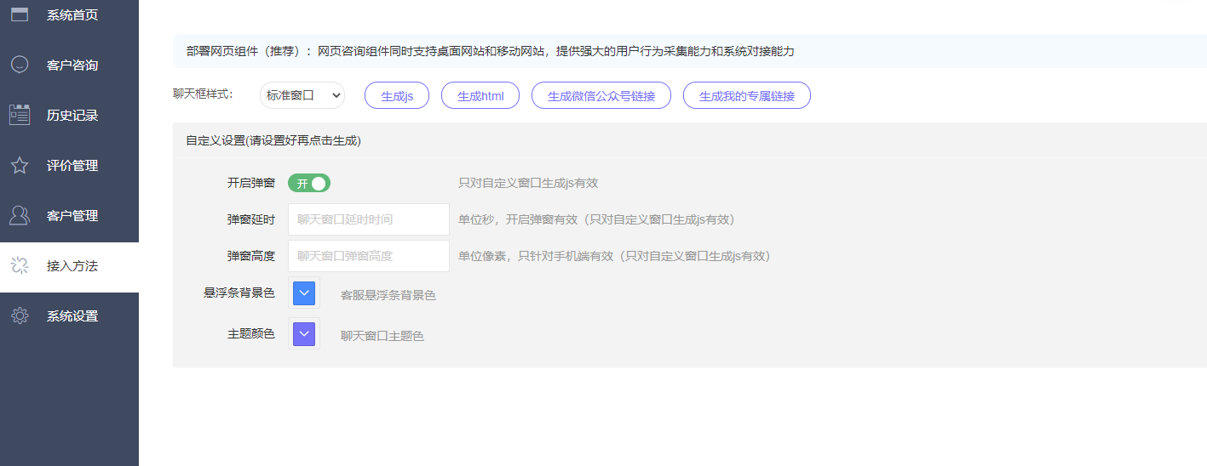Viewport: 1207px width, 466px height.
Task: Open the 悬浮条背景色 blue color picker
Action: [304, 293]
